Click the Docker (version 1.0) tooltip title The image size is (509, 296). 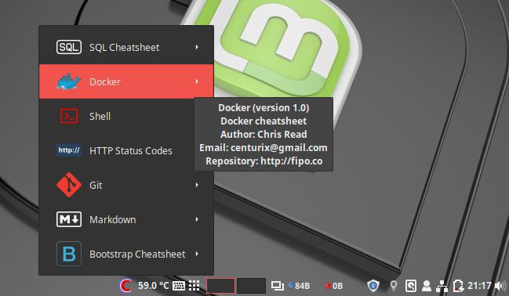click(264, 107)
